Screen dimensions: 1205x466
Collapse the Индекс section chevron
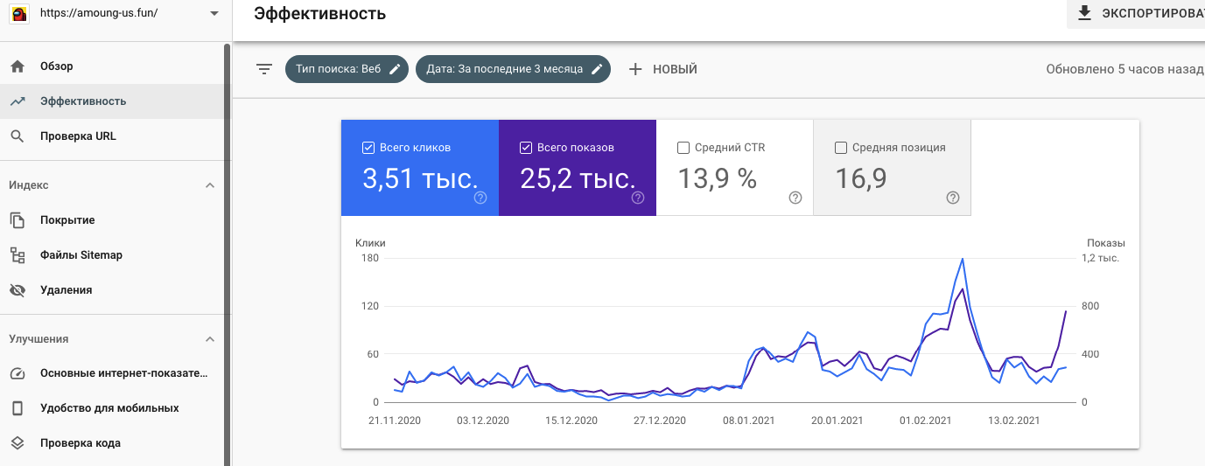click(209, 185)
